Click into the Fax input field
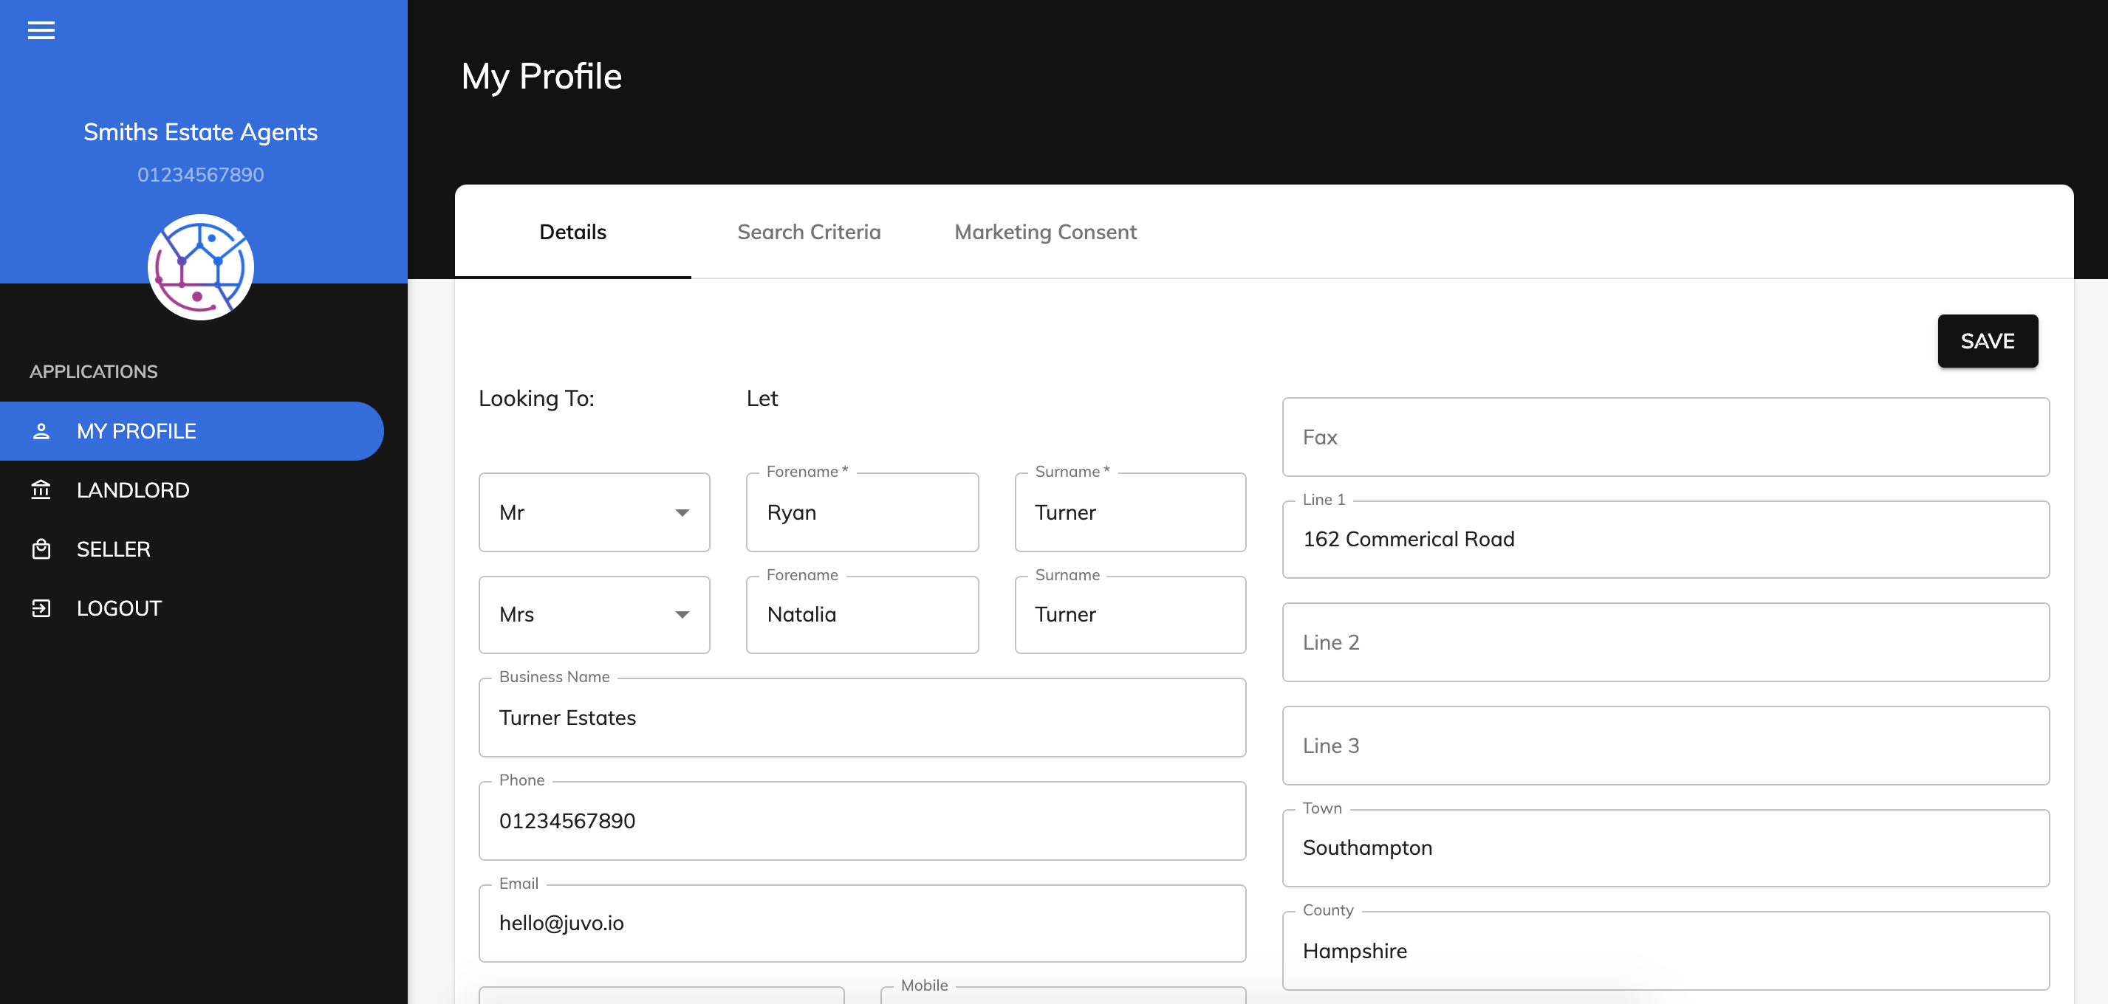 1666,436
